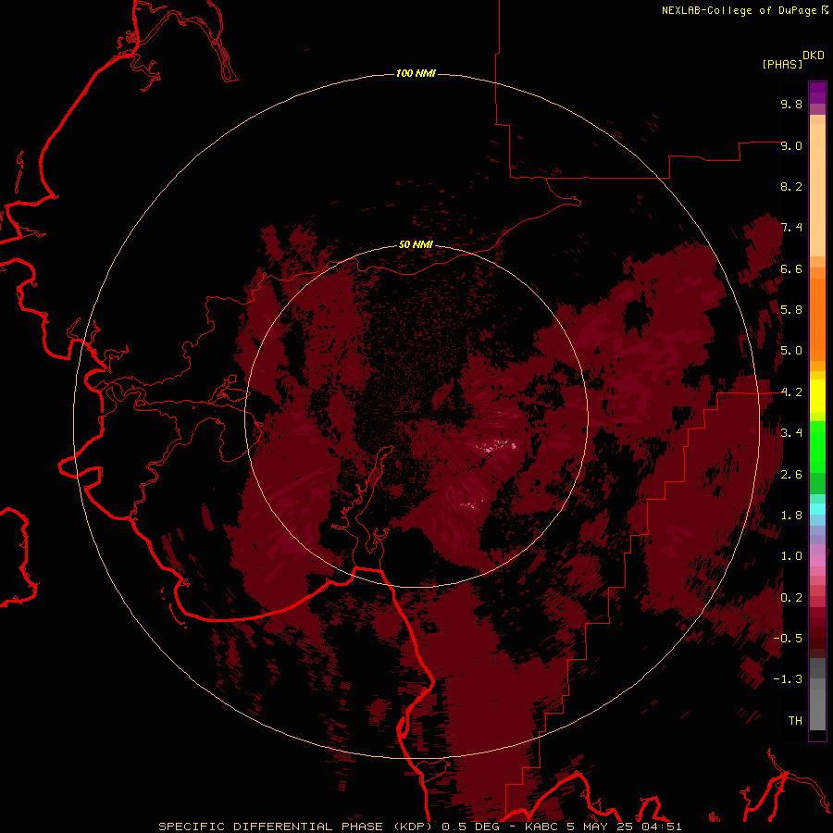
Task: Click the 8.2 scale value
Action: coord(791,186)
